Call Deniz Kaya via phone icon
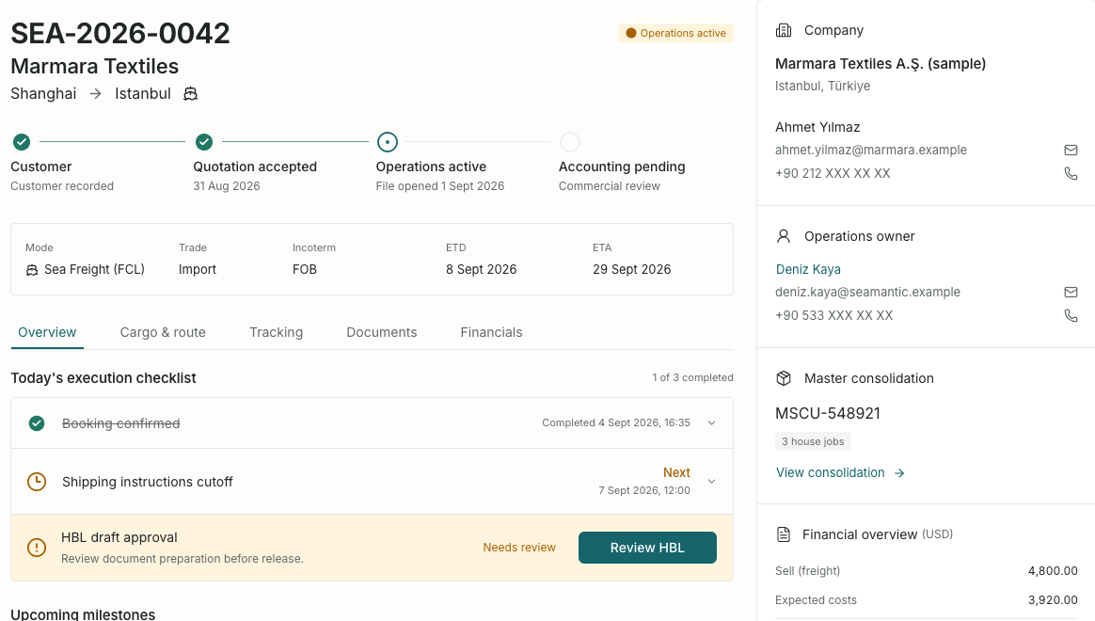The height and width of the screenshot is (621, 1095). tap(1071, 315)
